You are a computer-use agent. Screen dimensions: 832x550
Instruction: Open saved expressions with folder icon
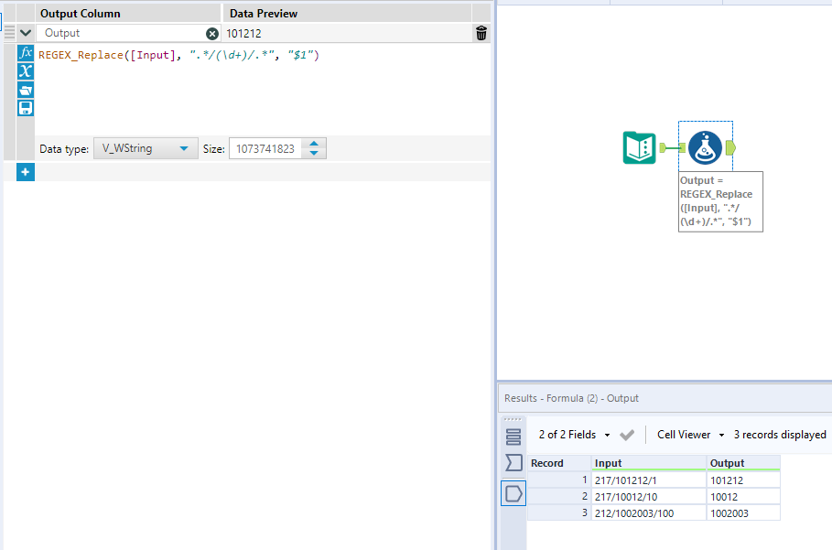click(26, 89)
